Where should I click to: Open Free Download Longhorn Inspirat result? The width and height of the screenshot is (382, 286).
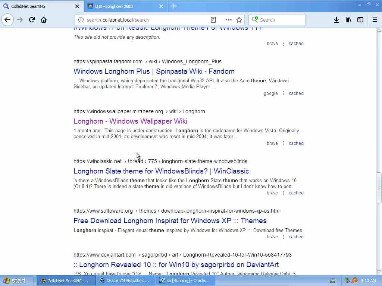click(x=170, y=220)
